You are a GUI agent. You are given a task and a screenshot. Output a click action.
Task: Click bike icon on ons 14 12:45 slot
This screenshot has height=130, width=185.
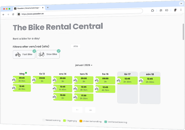click(55, 88)
